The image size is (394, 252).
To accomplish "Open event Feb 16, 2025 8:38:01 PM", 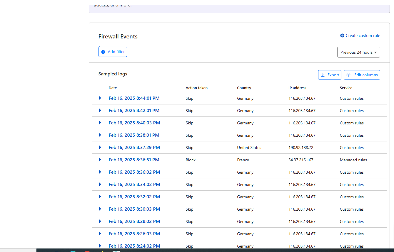I will 134,135.
